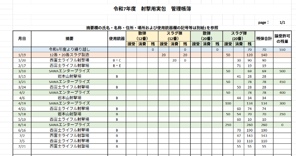Click the 33 consumed value in the 7/5 row
This screenshot has width=296, height=156.
[x=239, y=141]
